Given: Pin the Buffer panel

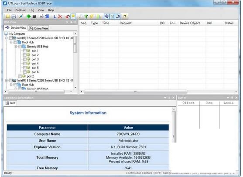Looking at the screenshot, I should pyautogui.click(x=232, y=98).
